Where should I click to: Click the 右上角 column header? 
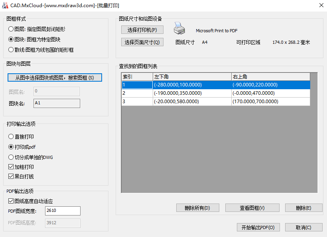[271, 77]
